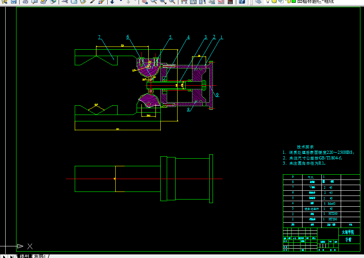
Task: Switch to the 布局1 layout tab
Action: pos(40,256)
